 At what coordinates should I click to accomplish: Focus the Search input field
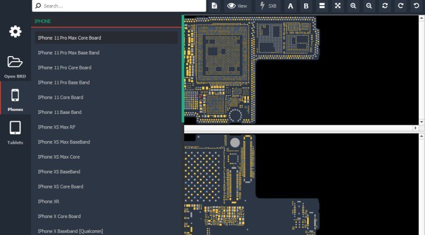click(119, 6)
